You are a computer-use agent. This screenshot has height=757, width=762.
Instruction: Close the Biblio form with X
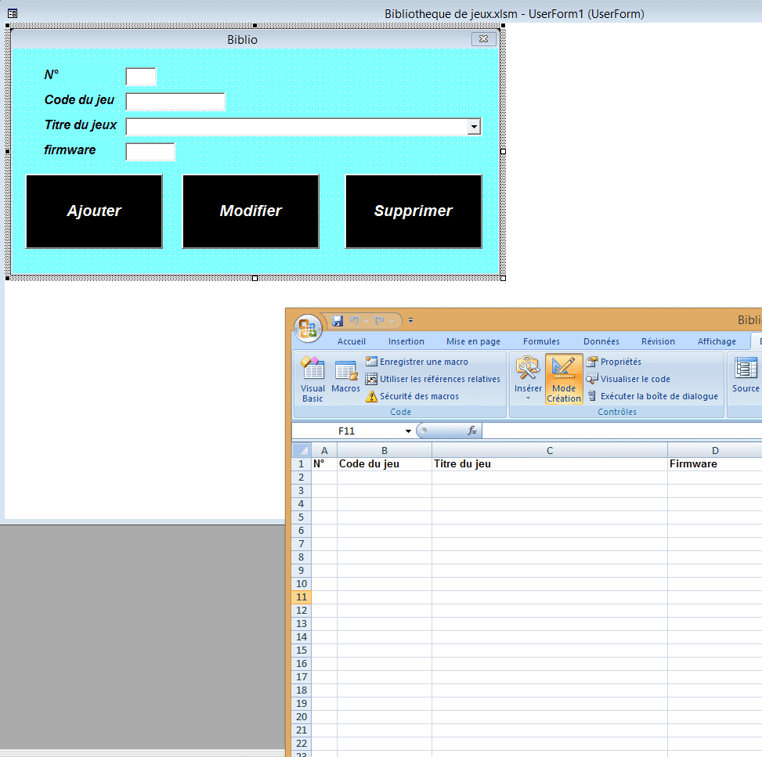(x=483, y=39)
